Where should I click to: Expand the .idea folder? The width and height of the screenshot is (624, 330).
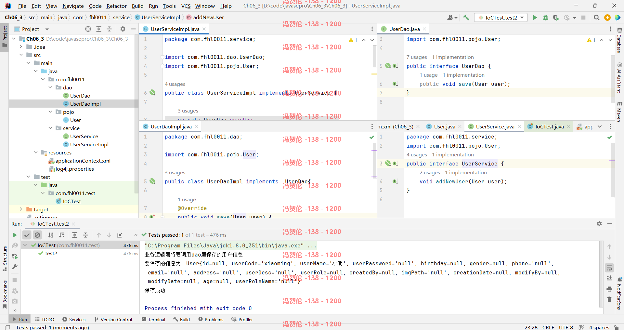coord(21,47)
